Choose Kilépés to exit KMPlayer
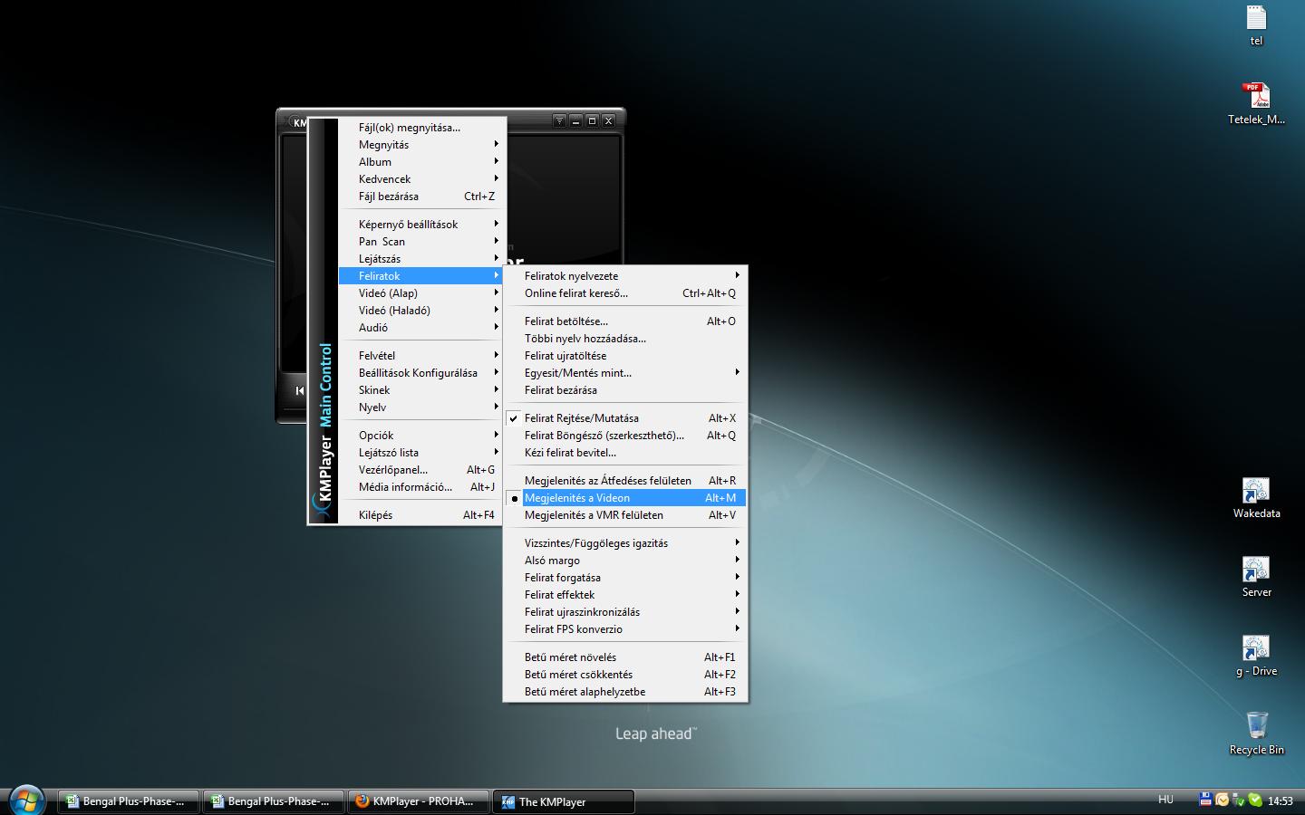This screenshot has width=1305, height=815. (x=421, y=515)
